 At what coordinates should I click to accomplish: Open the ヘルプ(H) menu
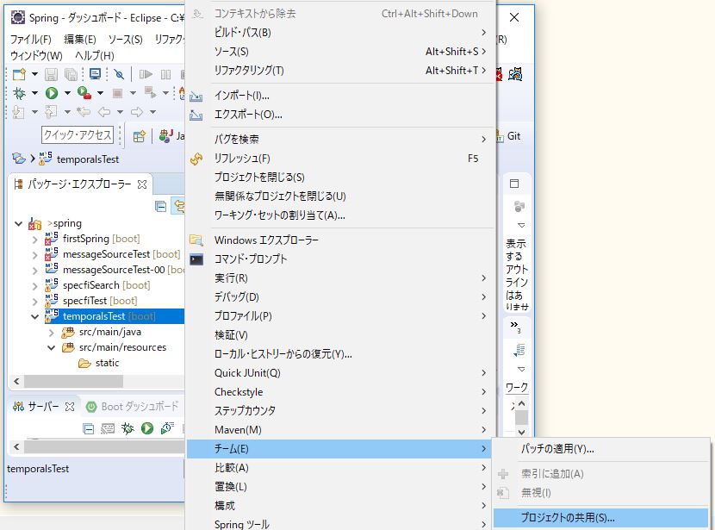point(95,56)
